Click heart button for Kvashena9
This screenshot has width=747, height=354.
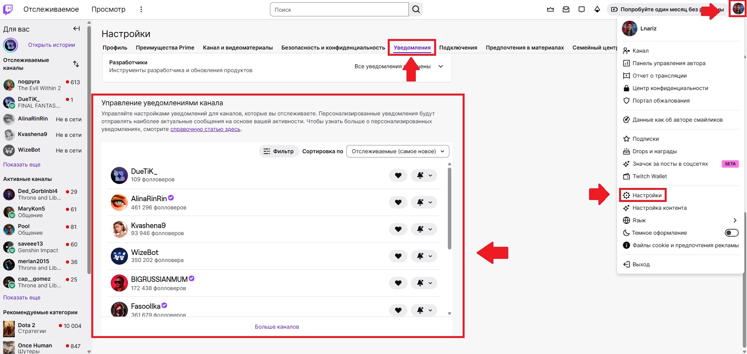[398, 229]
